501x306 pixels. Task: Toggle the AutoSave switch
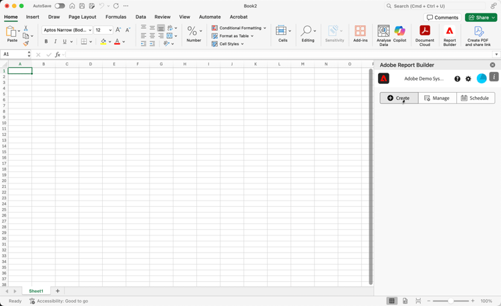(59, 6)
